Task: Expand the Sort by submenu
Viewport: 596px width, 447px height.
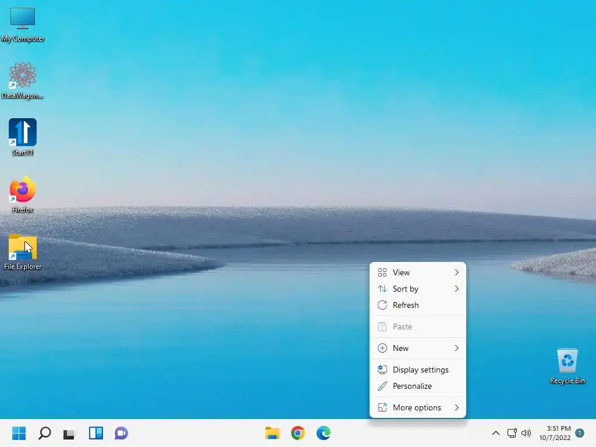Action: [x=418, y=289]
